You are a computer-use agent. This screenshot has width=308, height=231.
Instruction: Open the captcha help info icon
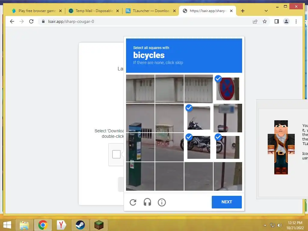pos(162,202)
